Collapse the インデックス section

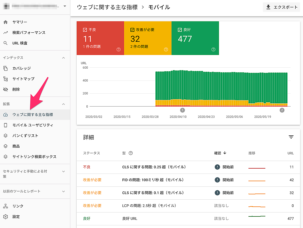(x=63, y=58)
